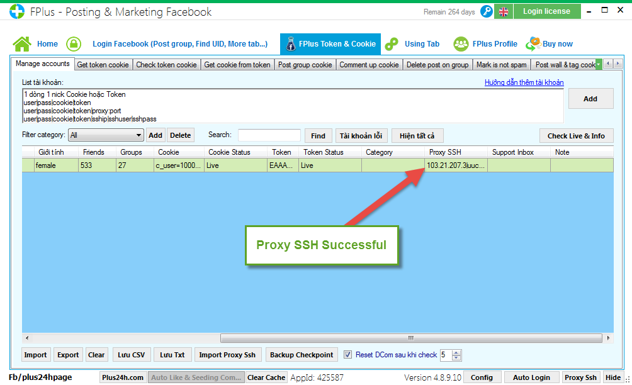Click the Buy now cart icon
632x385 pixels.
[533, 44]
